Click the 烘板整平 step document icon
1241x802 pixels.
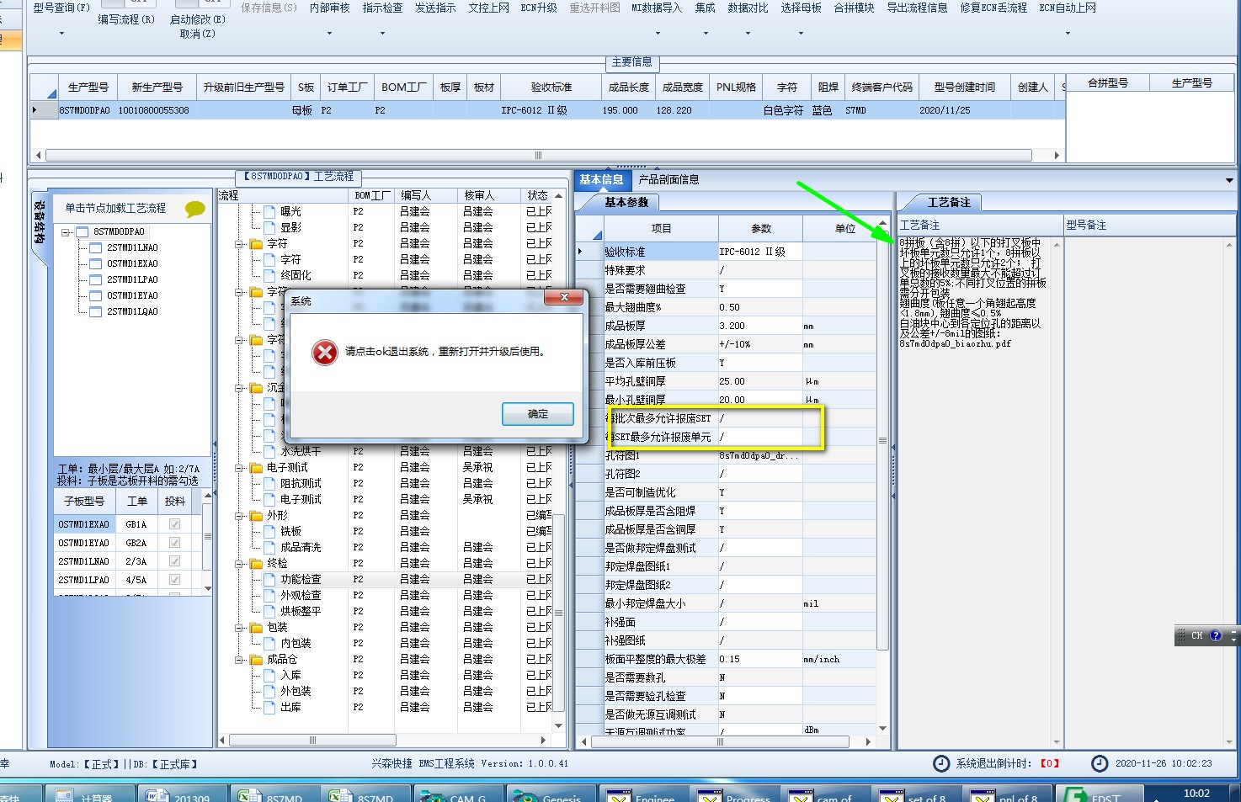point(269,611)
